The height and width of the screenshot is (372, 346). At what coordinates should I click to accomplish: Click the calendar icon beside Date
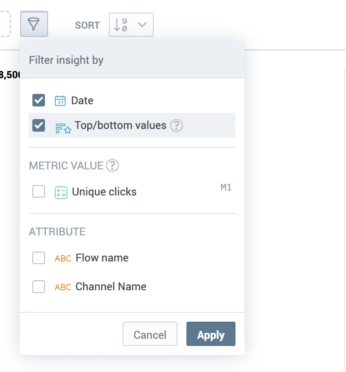pyautogui.click(x=60, y=100)
